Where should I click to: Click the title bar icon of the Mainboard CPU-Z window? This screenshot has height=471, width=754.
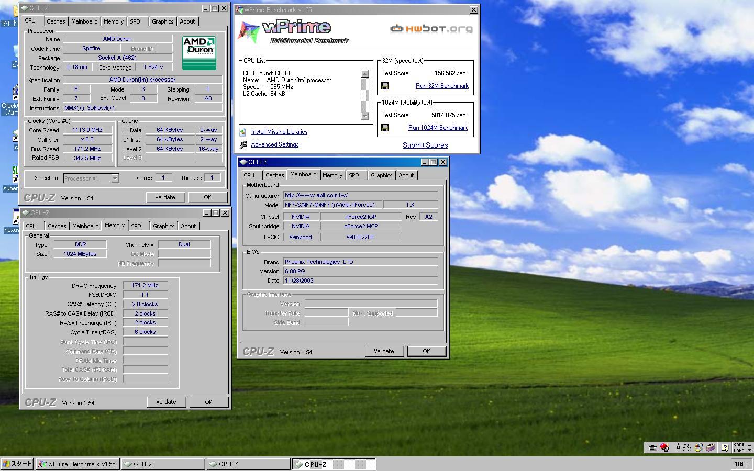pyautogui.click(x=243, y=162)
